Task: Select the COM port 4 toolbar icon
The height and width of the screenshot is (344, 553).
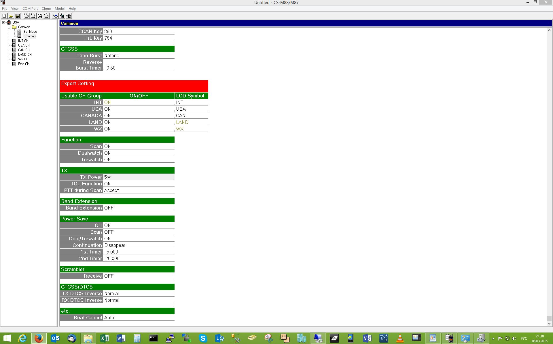Action: 46,16
